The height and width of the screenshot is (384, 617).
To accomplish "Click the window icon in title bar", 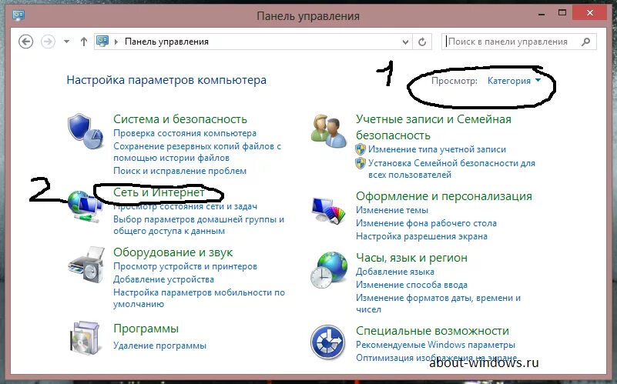I will click(x=18, y=15).
